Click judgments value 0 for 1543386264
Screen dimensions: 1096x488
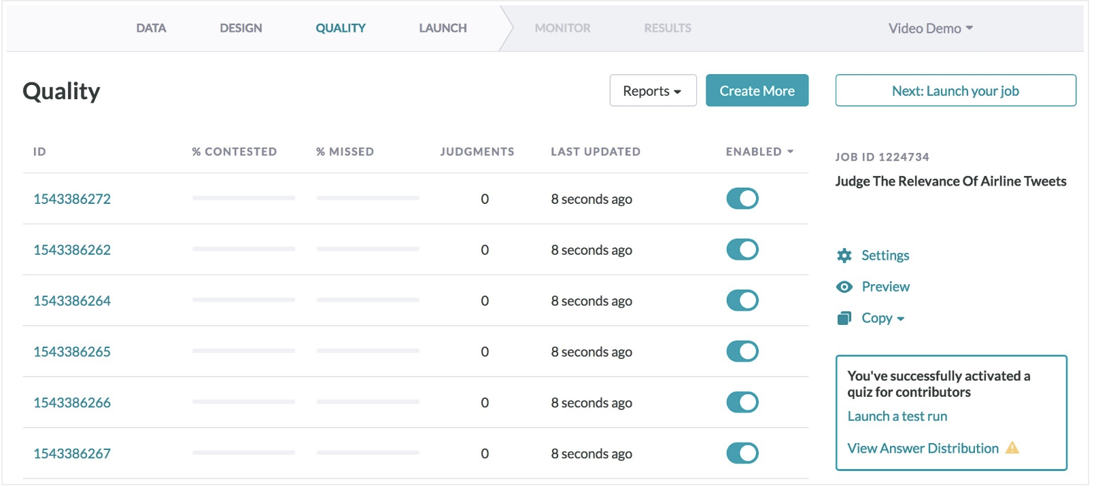click(x=485, y=300)
